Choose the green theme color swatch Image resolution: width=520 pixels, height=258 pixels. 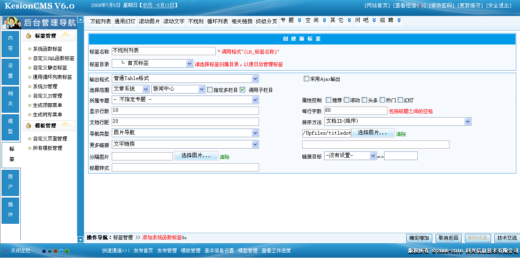pos(67,251)
